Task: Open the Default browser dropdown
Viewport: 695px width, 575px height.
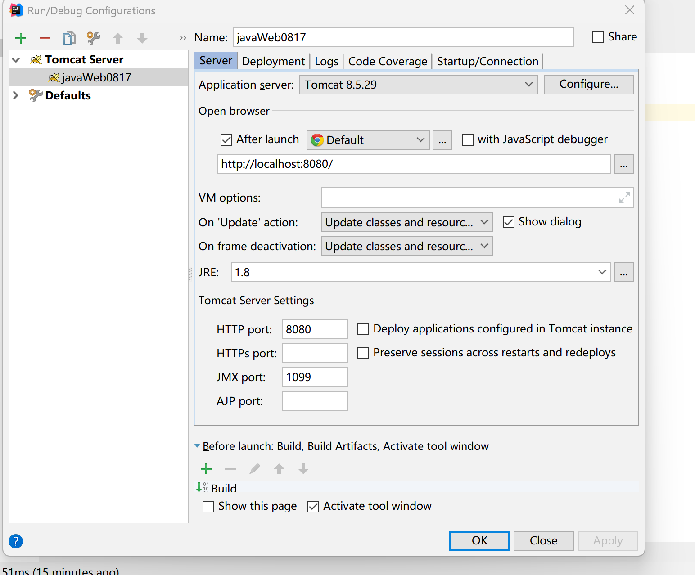Action: 368,140
